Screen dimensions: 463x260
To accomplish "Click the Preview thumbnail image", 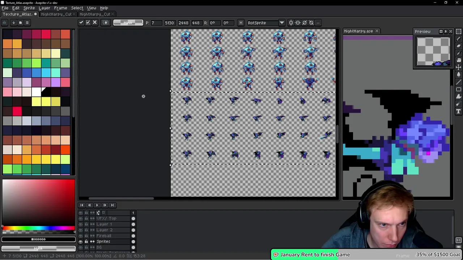I will pos(433,52).
